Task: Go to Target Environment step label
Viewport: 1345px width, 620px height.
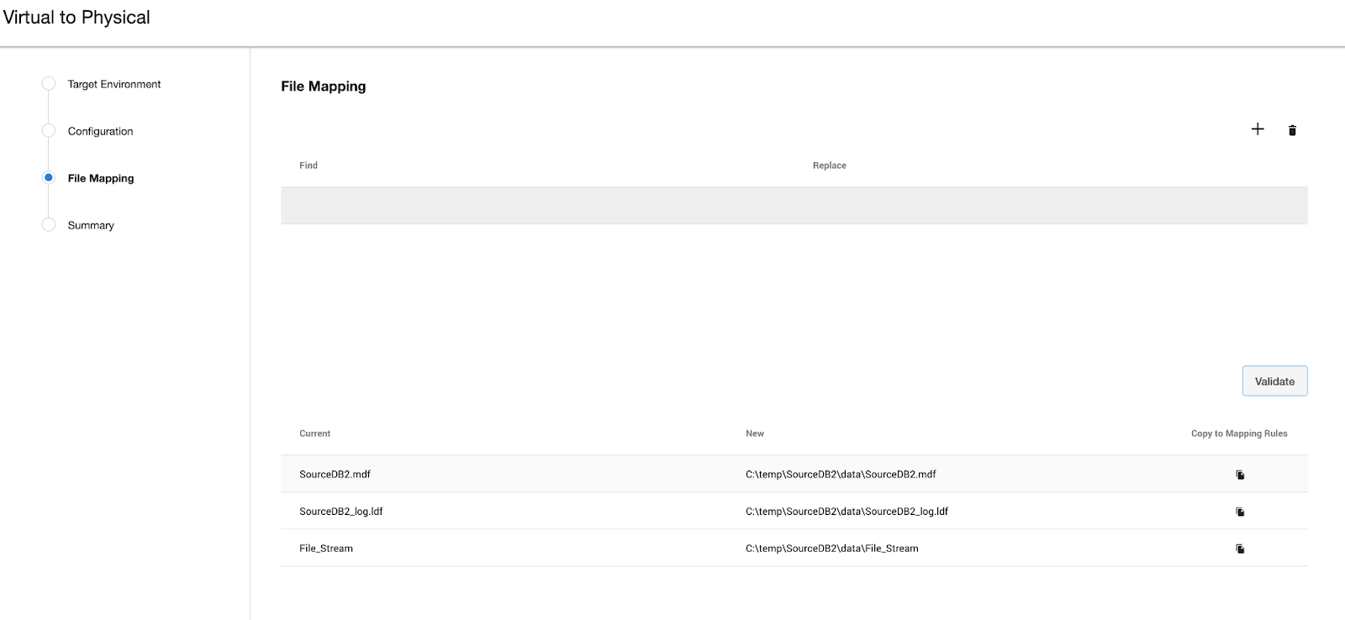Action: (114, 84)
